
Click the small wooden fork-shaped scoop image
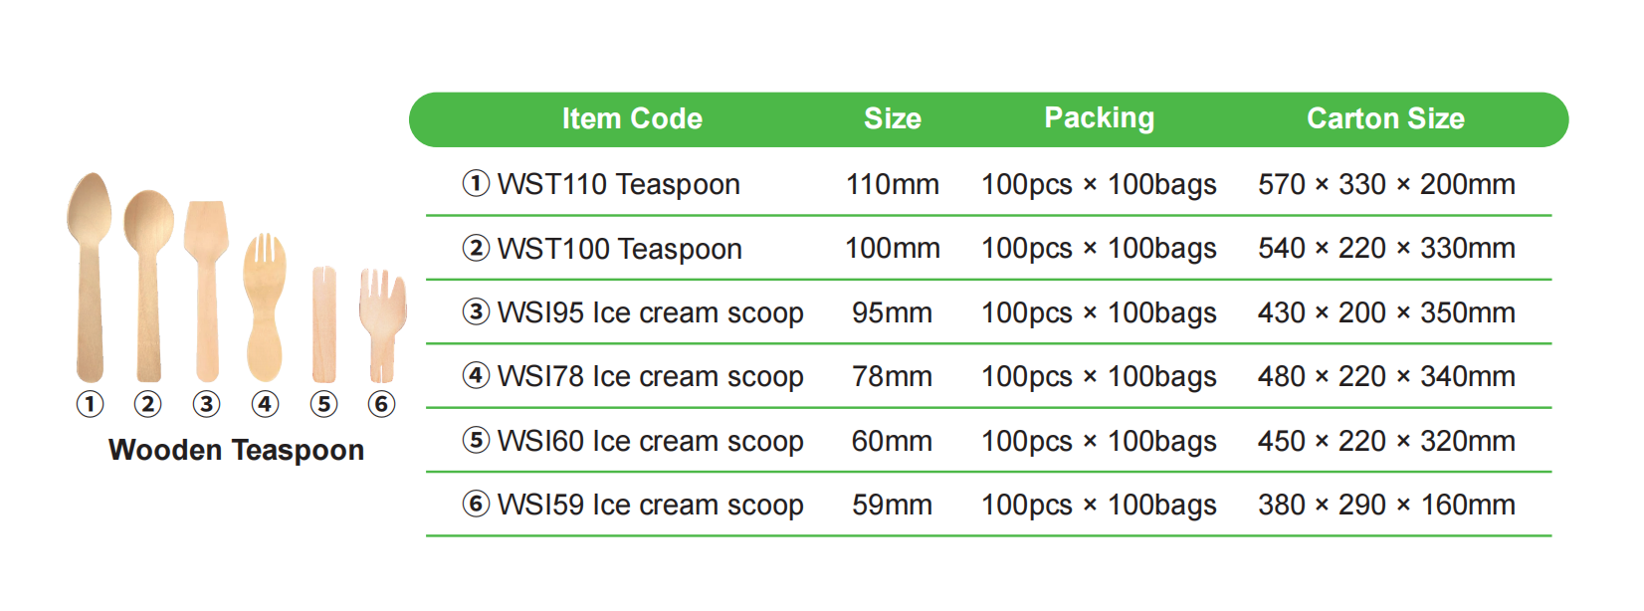click(381, 323)
